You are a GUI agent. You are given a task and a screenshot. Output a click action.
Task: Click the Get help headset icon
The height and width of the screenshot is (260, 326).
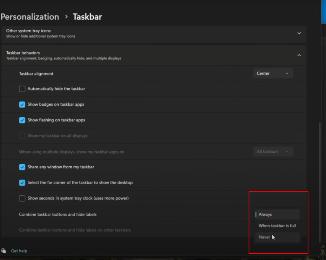[4, 251]
